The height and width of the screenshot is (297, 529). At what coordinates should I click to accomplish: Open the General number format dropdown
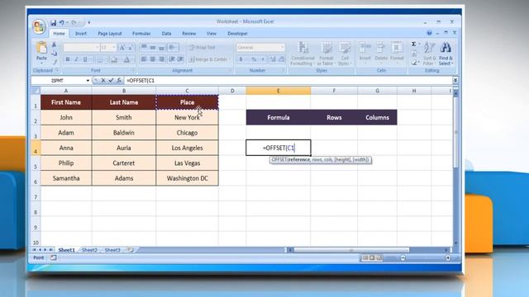click(283, 48)
